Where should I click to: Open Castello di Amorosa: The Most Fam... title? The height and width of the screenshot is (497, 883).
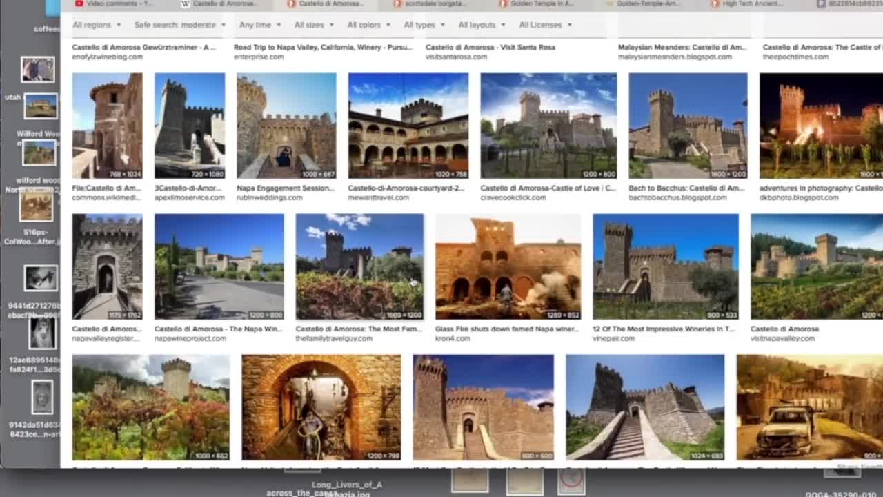point(359,329)
